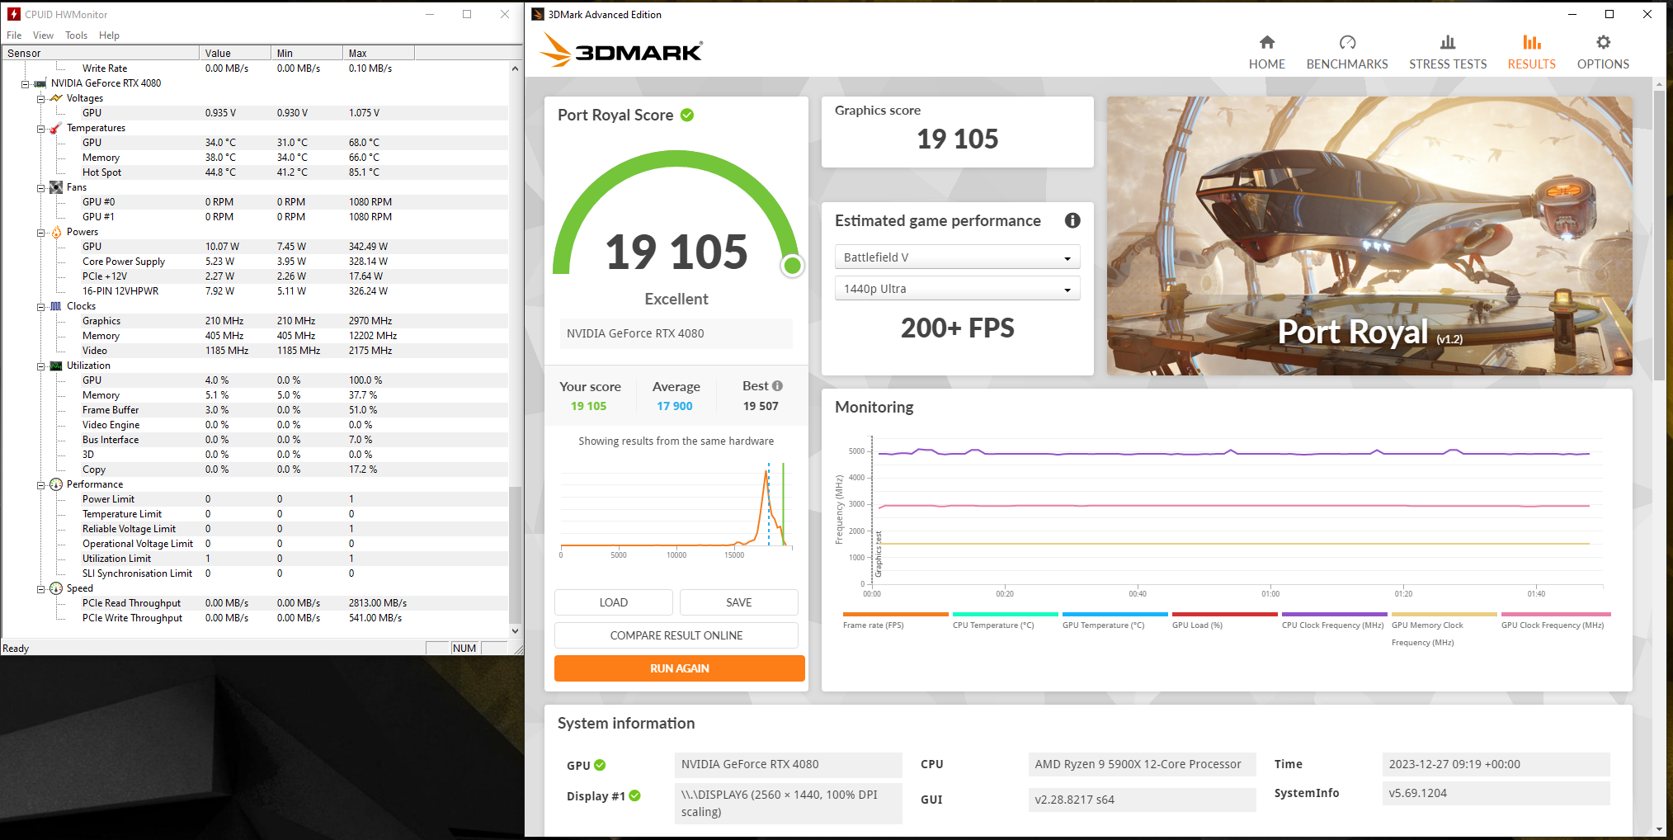Collapse the Powers group
The height and width of the screenshot is (840, 1673).
[40, 233]
